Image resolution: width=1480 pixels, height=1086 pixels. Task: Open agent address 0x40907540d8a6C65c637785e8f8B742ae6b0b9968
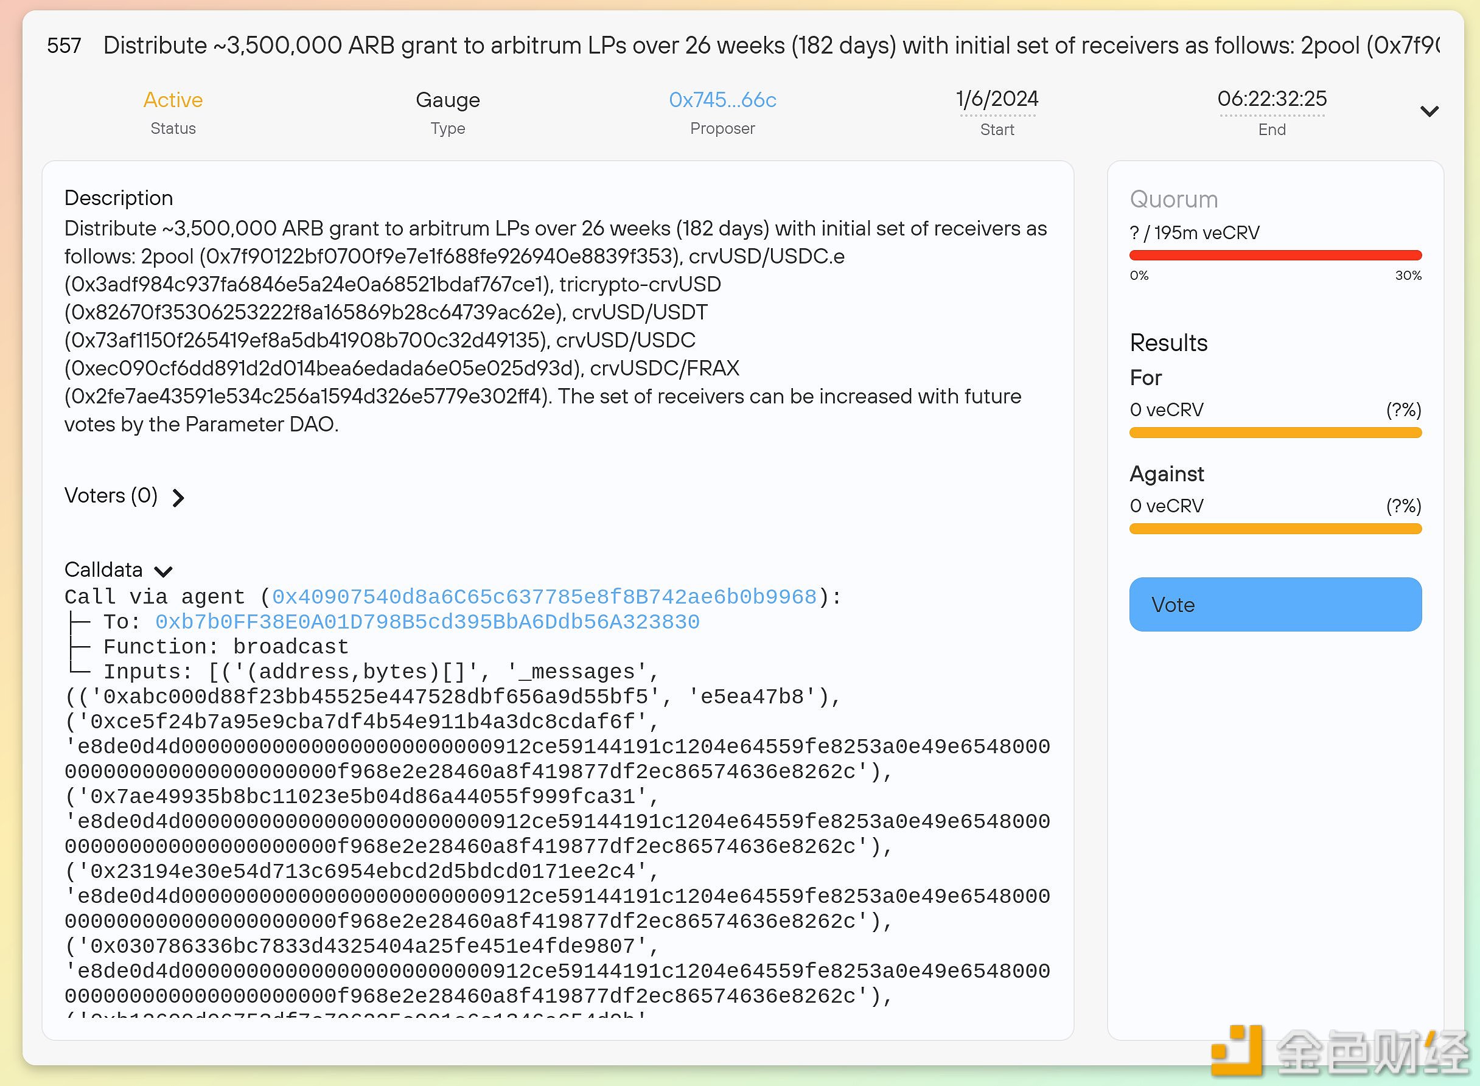pos(543,596)
